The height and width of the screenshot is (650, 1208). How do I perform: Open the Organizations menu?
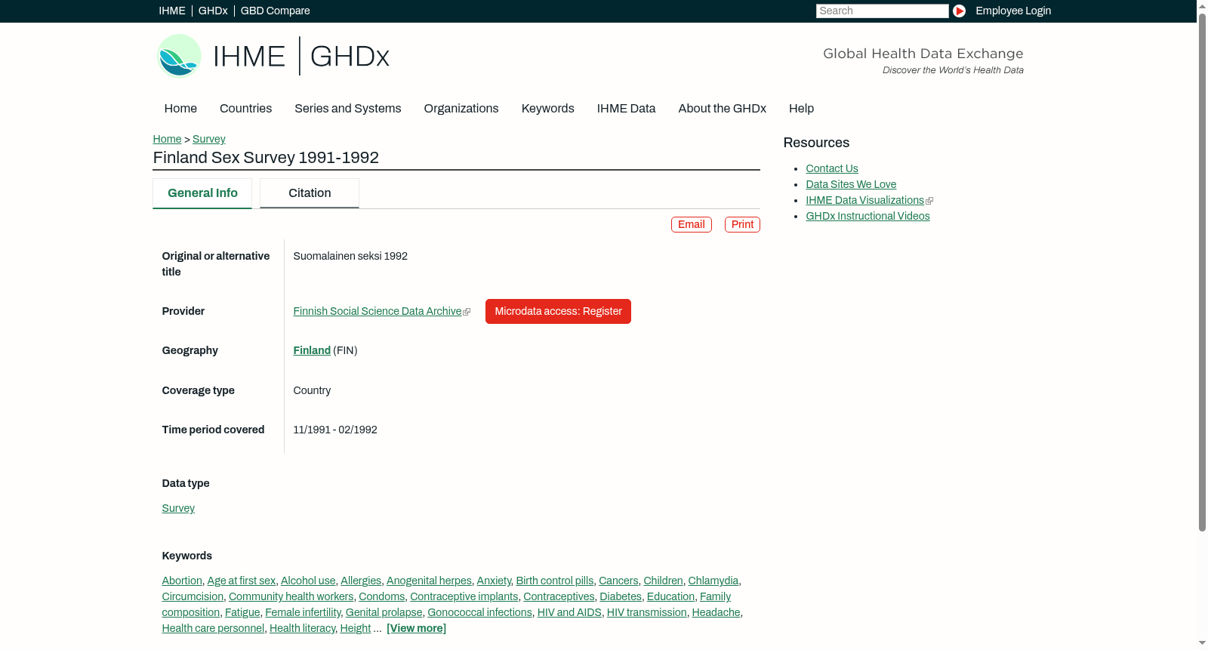[x=461, y=109]
